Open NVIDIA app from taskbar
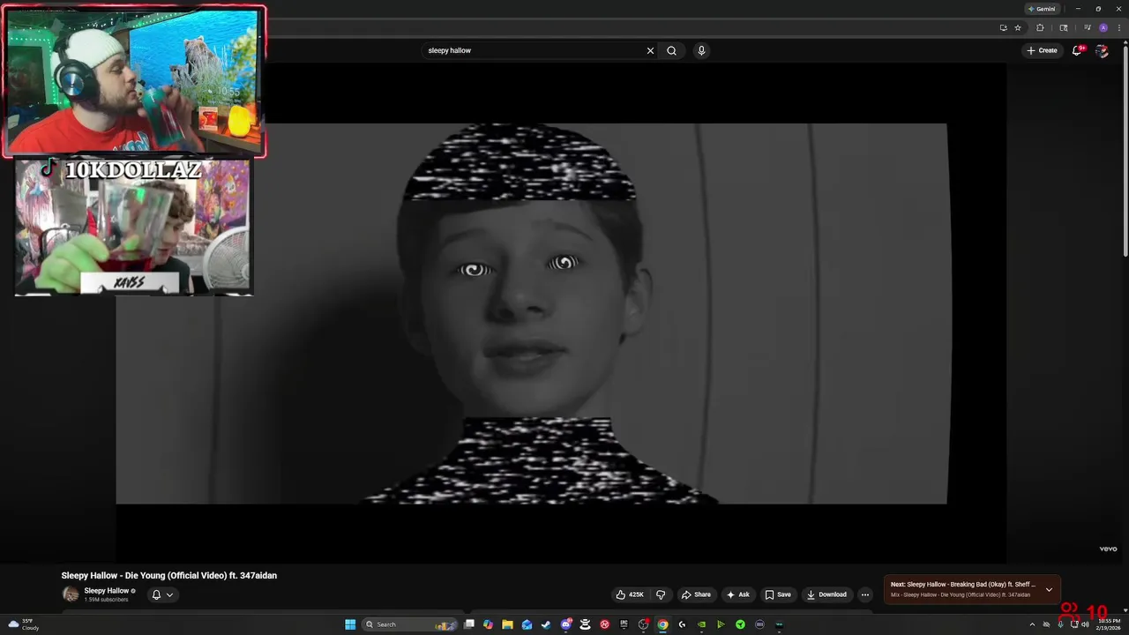 (x=701, y=624)
